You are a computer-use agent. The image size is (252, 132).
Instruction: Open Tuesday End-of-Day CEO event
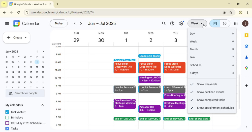click(125, 119)
